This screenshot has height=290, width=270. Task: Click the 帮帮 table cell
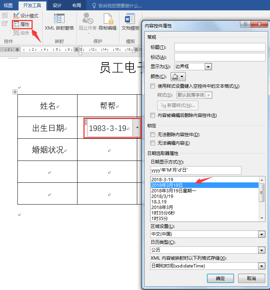coord(107,106)
